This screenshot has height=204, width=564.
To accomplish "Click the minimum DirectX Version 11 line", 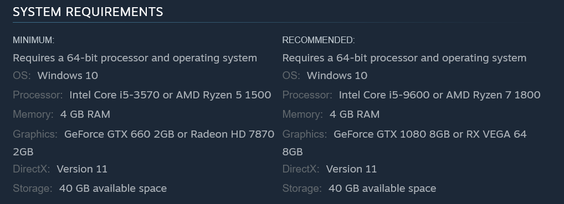I will tap(60, 169).
